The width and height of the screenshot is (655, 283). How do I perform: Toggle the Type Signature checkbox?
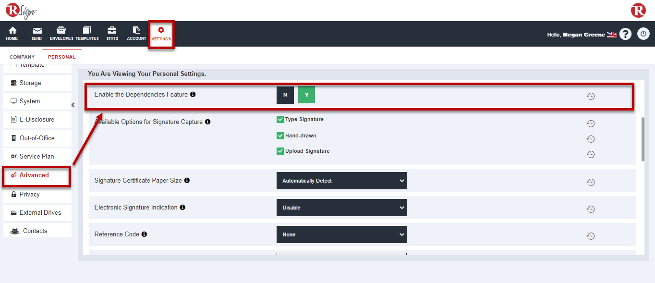tap(280, 119)
